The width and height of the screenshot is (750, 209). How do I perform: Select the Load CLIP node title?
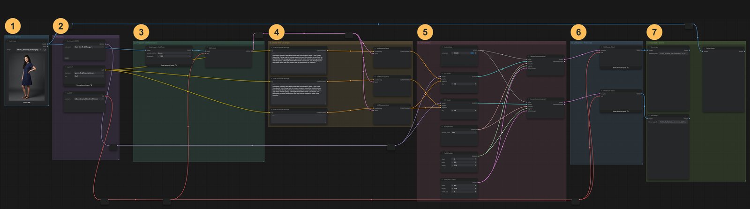[x=70, y=67]
